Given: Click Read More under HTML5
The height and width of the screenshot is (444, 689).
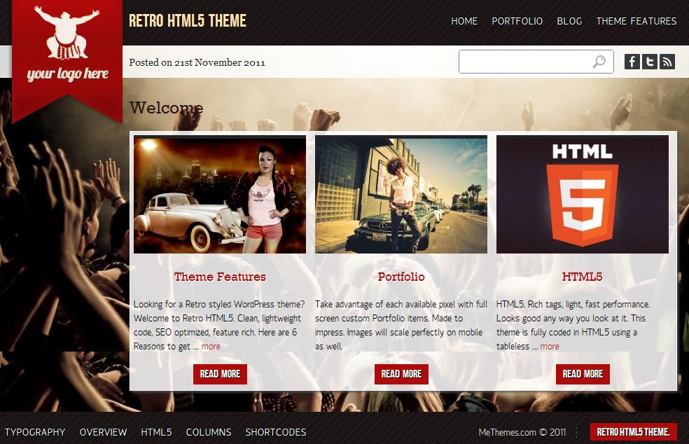Looking at the screenshot, I should (x=583, y=374).
